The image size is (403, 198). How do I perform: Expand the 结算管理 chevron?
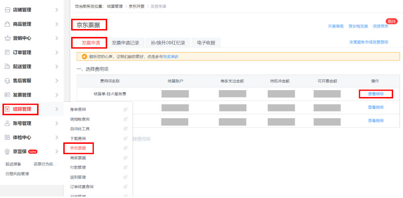point(57,109)
